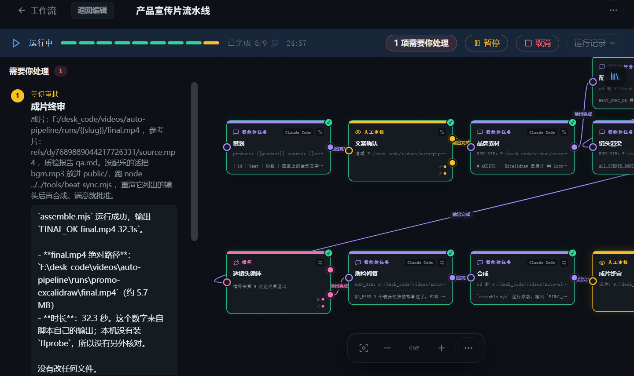Click upper pink output port of 逐镜头循环
The image size is (634, 376).
tap(330, 270)
